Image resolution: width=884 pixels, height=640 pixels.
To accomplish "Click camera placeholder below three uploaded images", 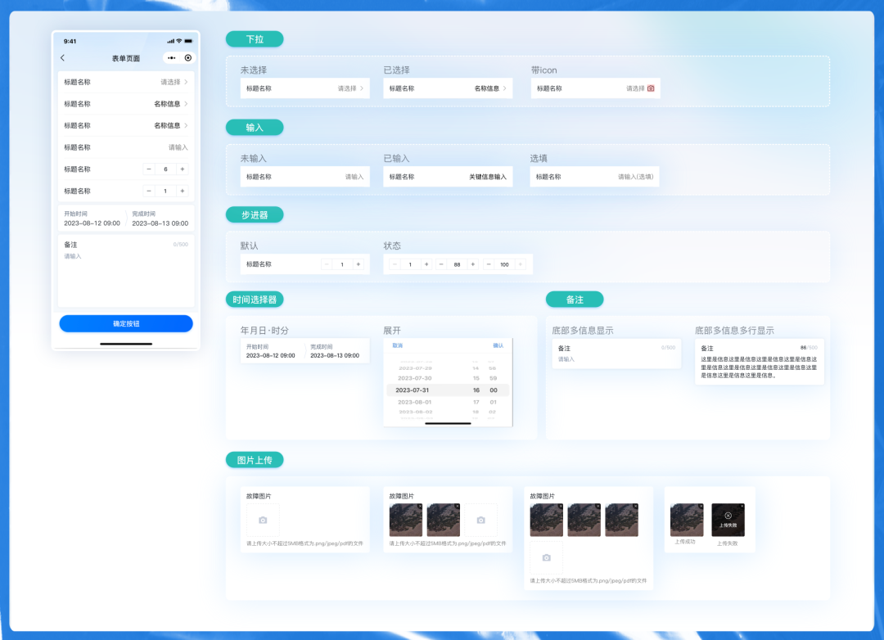I will click(546, 557).
